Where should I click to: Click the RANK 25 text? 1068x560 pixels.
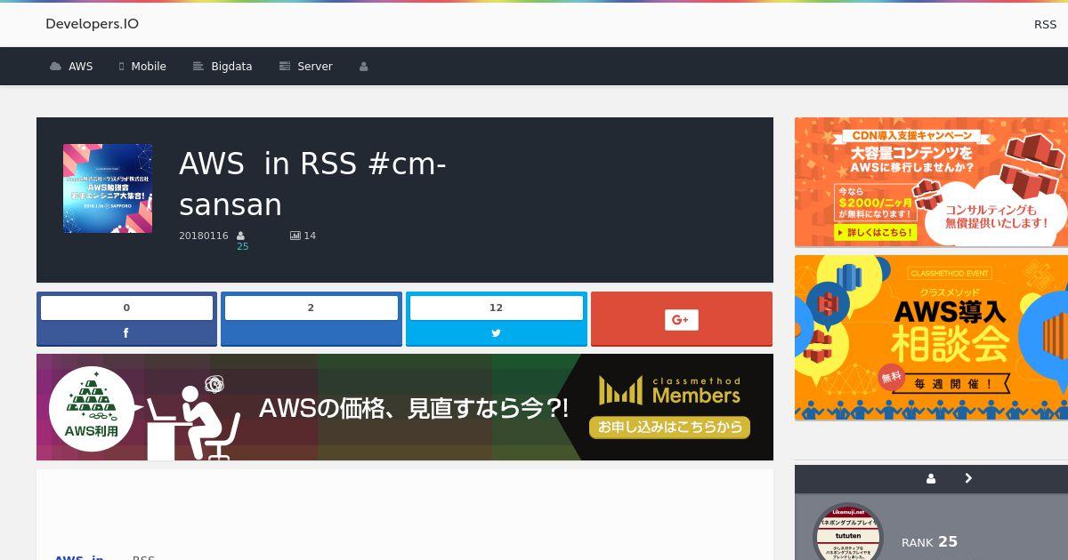(x=929, y=542)
